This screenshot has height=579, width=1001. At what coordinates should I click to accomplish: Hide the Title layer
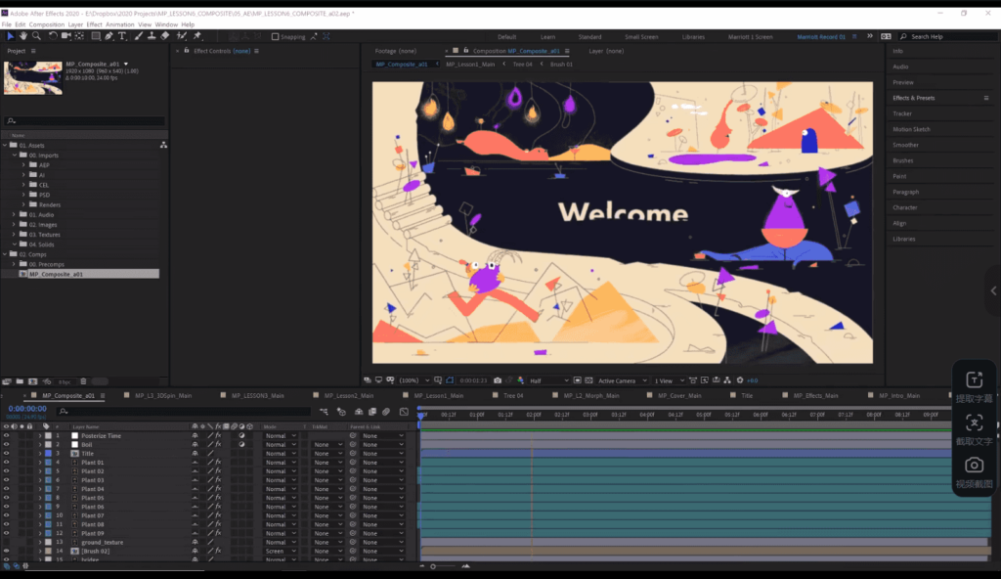7,454
